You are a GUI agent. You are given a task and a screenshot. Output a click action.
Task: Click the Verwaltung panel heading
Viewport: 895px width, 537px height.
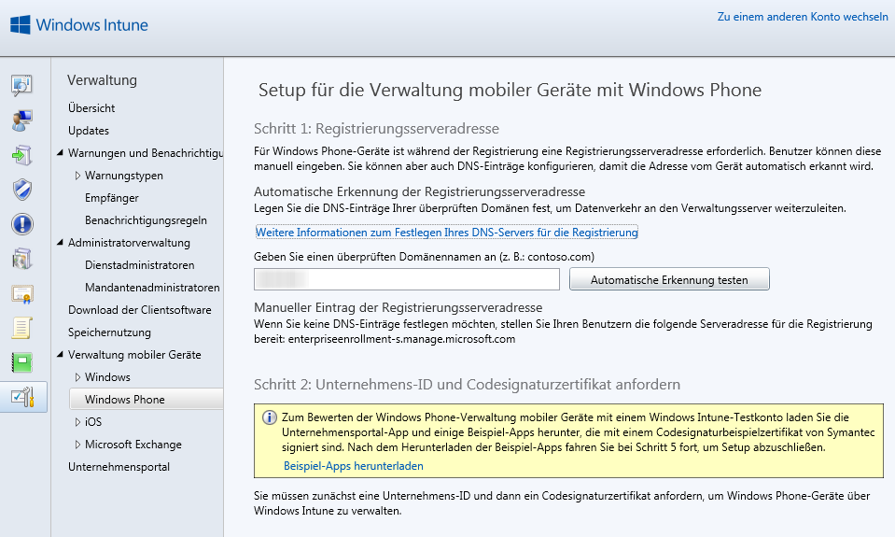click(x=102, y=80)
